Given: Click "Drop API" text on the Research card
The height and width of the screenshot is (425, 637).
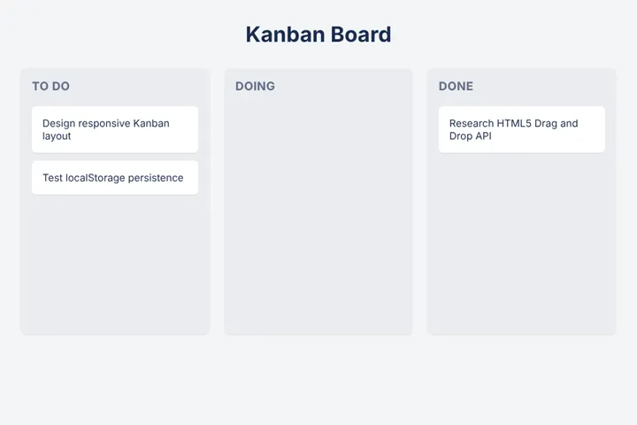Looking at the screenshot, I should [471, 135].
